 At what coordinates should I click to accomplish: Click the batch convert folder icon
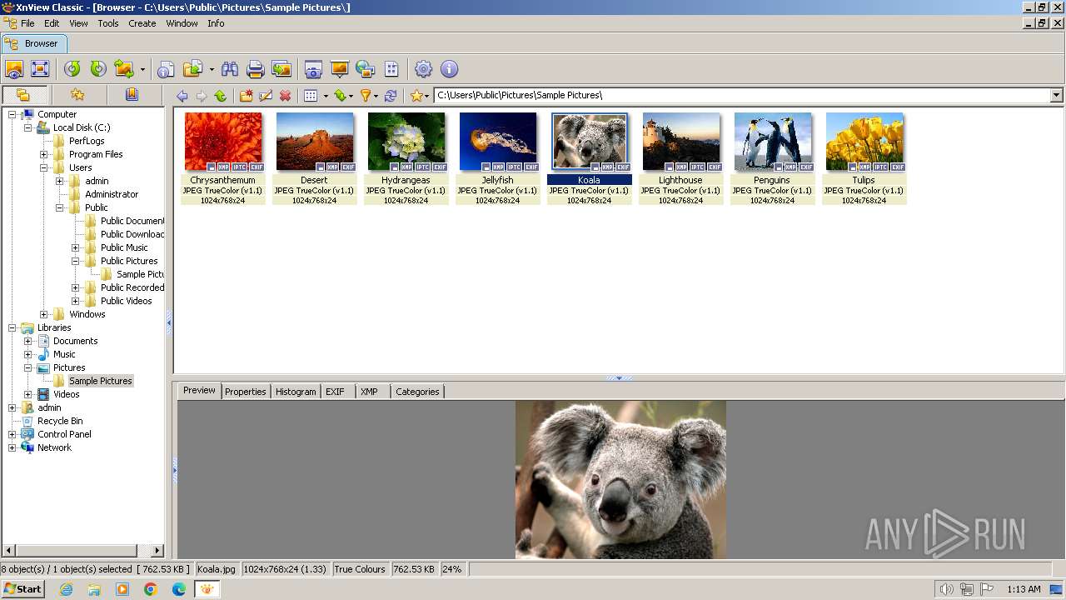[193, 69]
